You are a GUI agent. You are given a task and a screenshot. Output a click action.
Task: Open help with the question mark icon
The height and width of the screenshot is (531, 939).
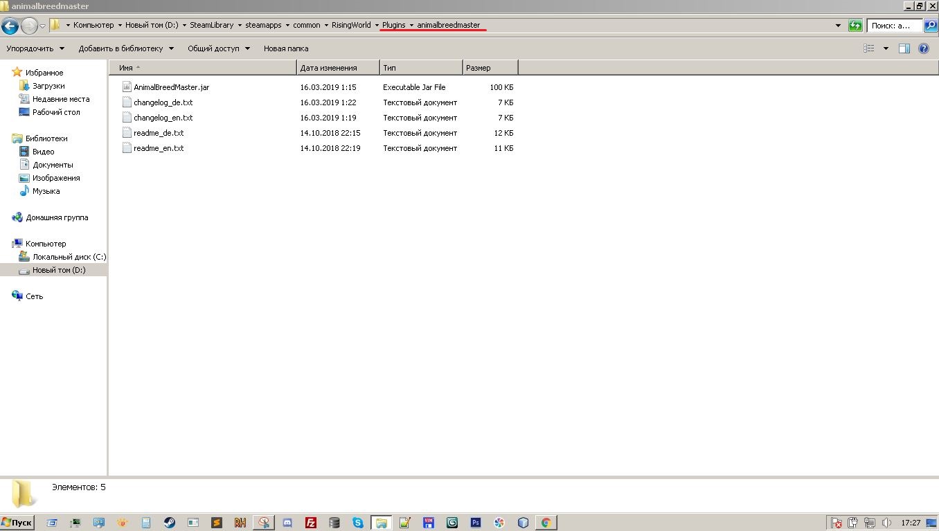923,48
